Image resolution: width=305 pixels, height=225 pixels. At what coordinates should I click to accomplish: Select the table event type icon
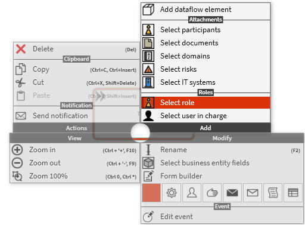293,193
